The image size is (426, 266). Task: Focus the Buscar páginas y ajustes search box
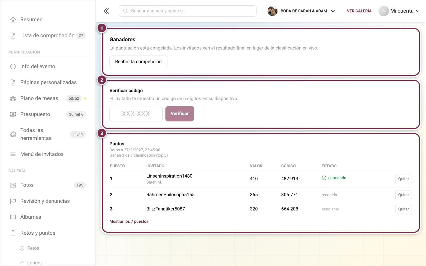tap(188, 11)
